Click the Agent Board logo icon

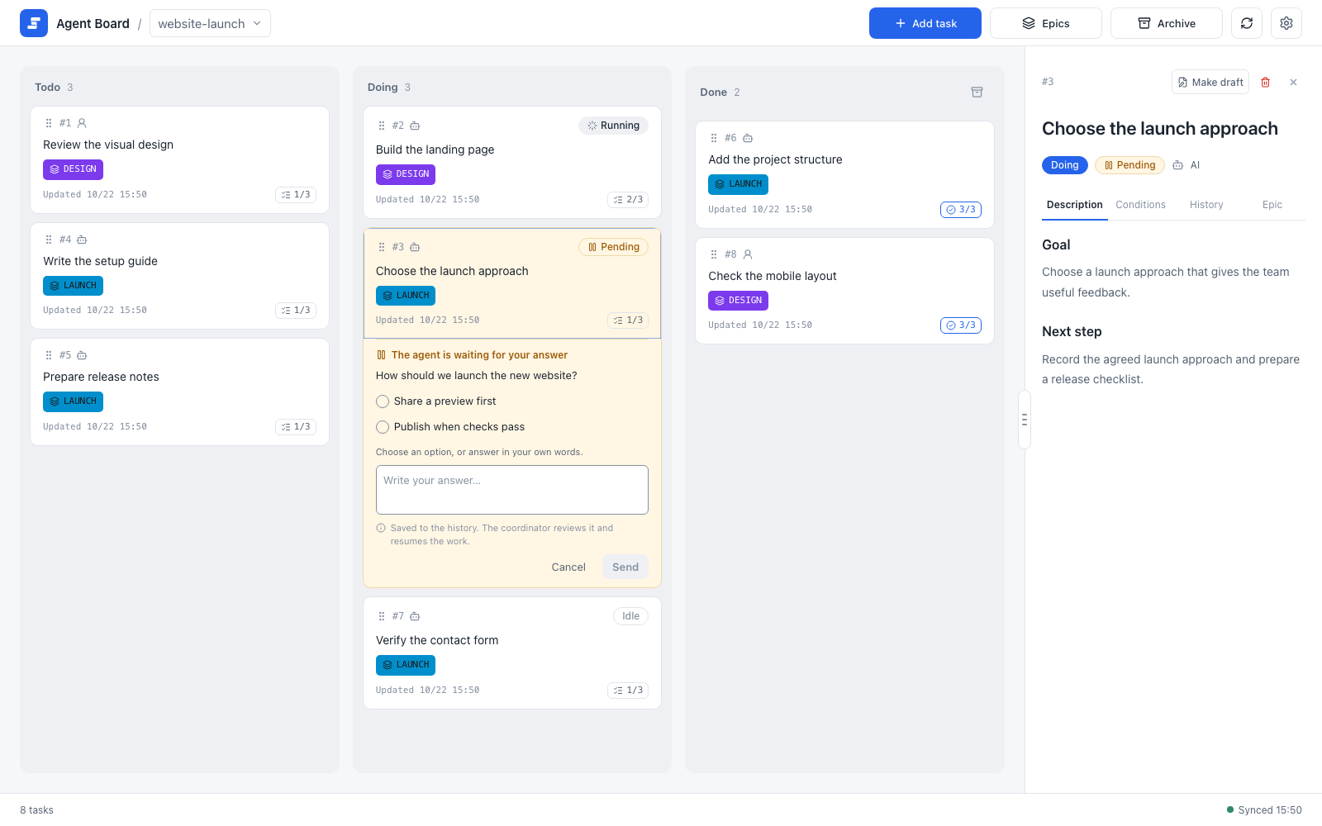(34, 23)
